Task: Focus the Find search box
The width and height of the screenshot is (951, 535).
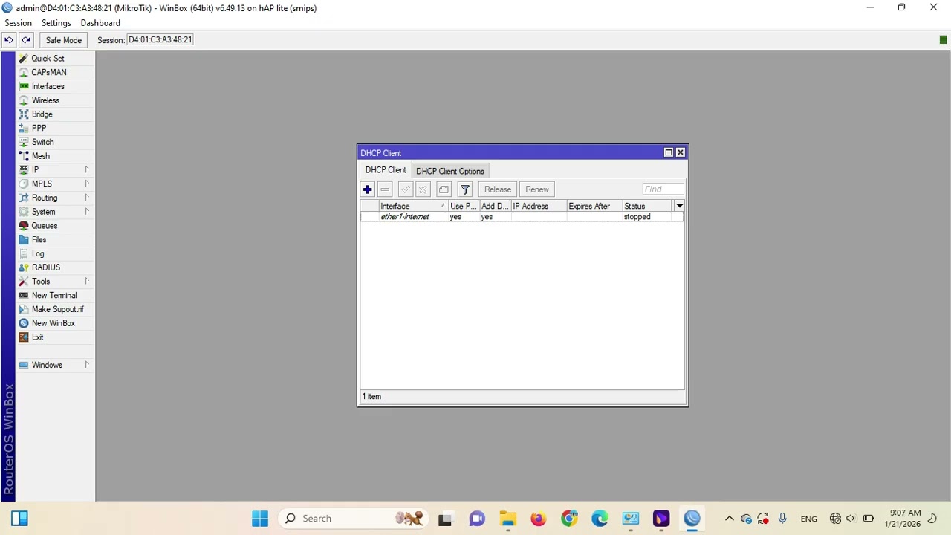Action: (x=663, y=189)
